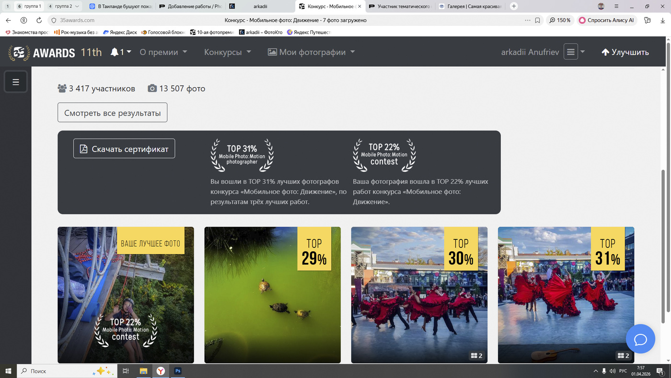This screenshot has width=671, height=378.
Task: Expand the 'О премии' dropdown menu
Action: (163, 52)
